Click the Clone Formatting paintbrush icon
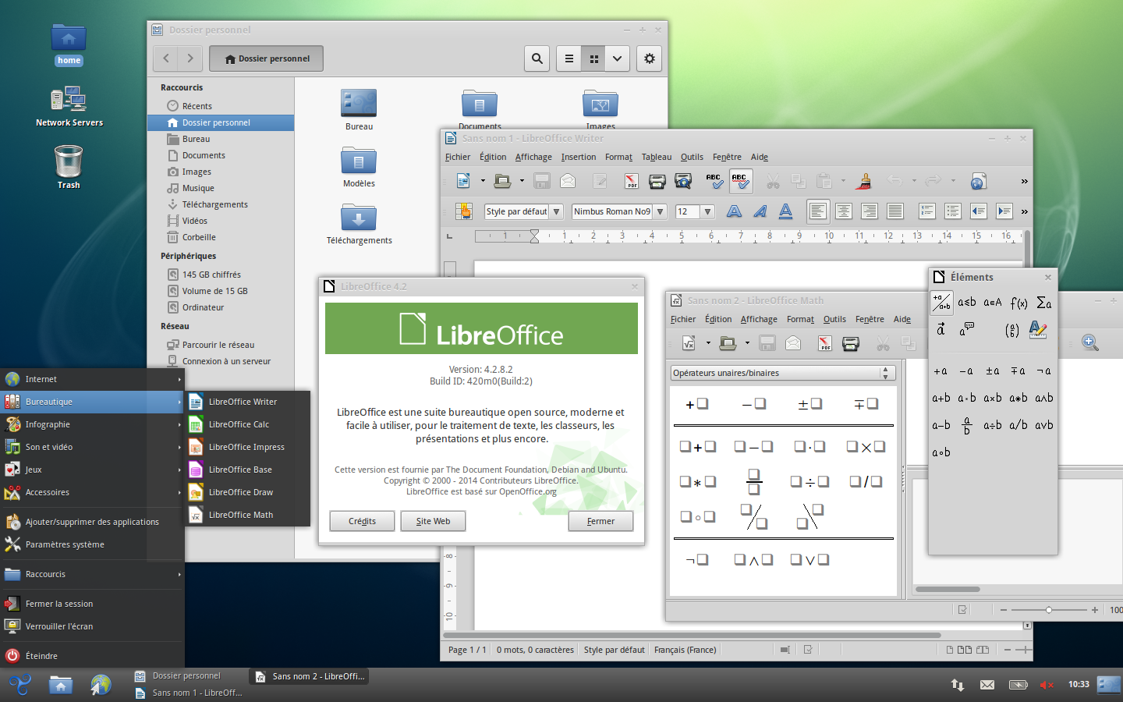 pos(864,181)
